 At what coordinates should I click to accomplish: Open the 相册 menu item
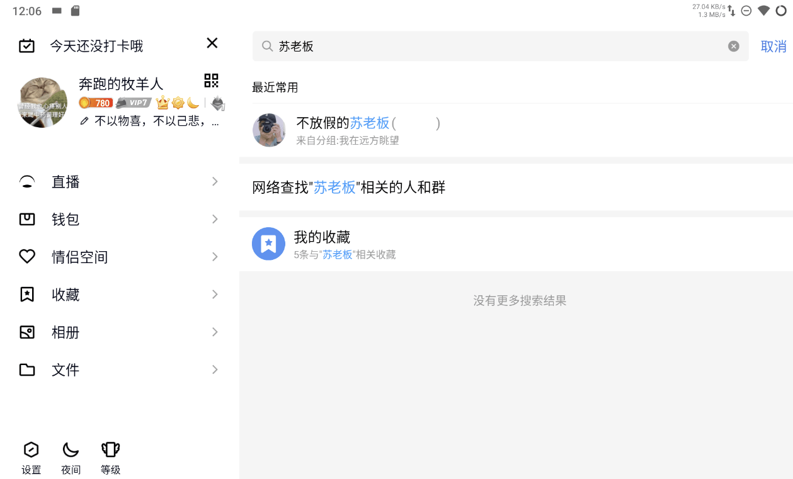click(66, 332)
